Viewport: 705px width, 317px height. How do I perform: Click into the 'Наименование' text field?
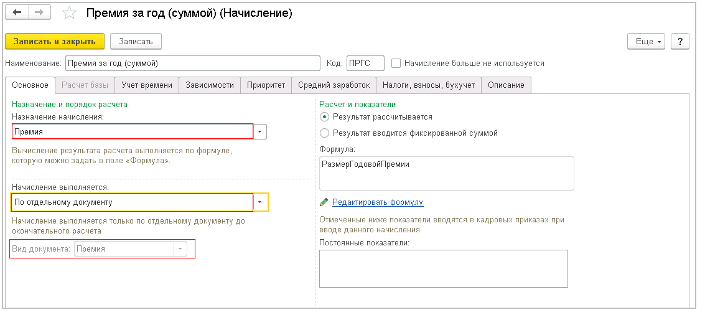click(192, 64)
